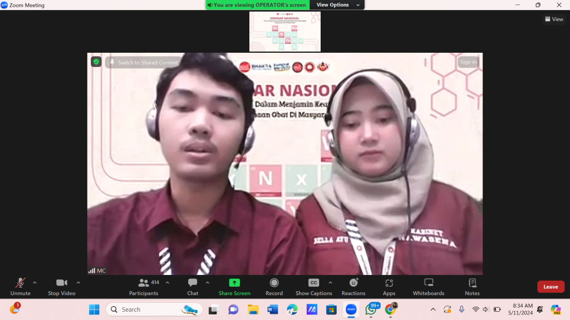Screen dimensions: 570x320
Task: Show Captions CC button
Action: click(x=313, y=283)
